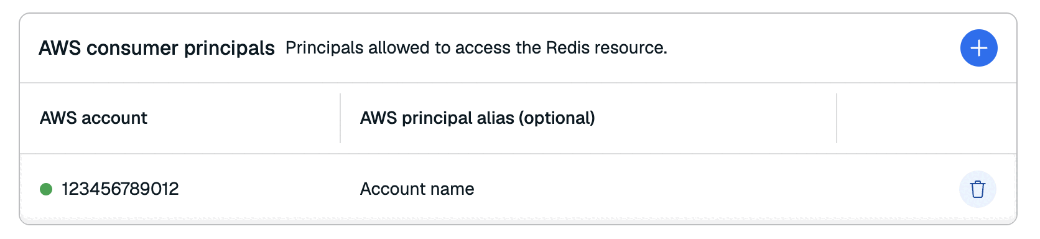This screenshot has height=239, width=1040.
Task: Select the AWS principal alias column header
Action: (x=477, y=118)
